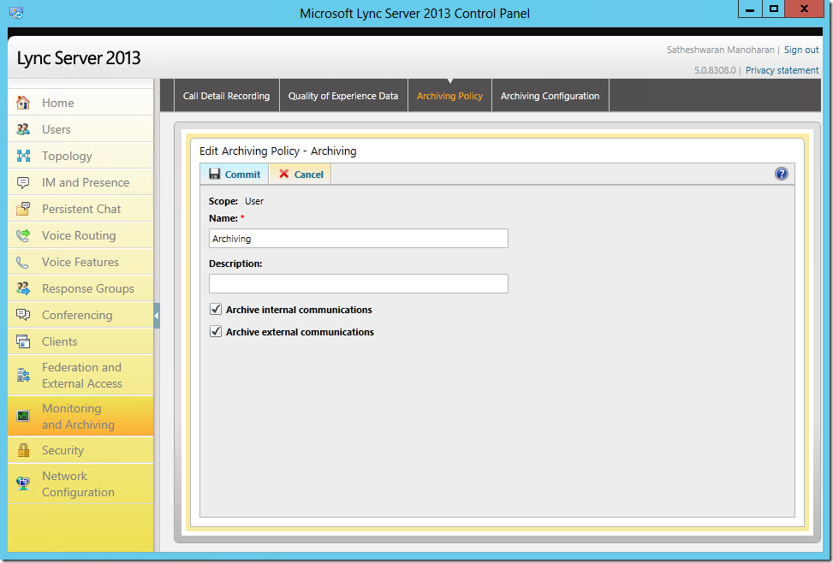Click the Security padlock icon

click(x=23, y=450)
